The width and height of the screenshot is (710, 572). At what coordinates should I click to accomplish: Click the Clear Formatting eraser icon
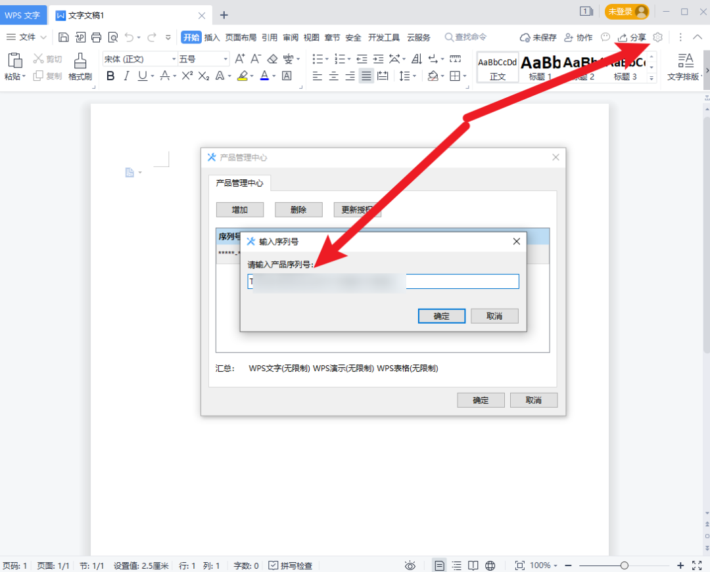click(272, 59)
